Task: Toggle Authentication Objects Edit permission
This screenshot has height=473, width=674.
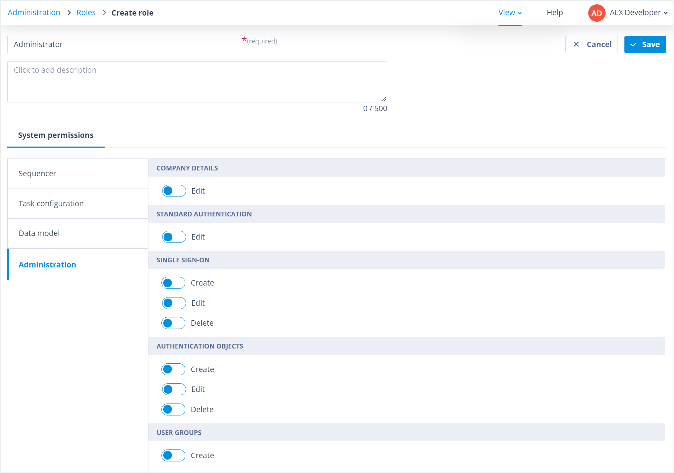Action: pyautogui.click(x=174, y=389)
